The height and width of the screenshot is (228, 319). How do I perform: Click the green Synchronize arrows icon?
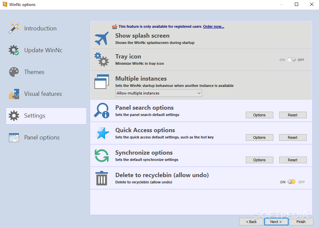point(101,156)
